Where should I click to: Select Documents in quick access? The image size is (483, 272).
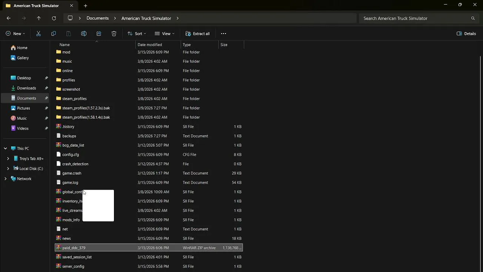pos(25,98)
